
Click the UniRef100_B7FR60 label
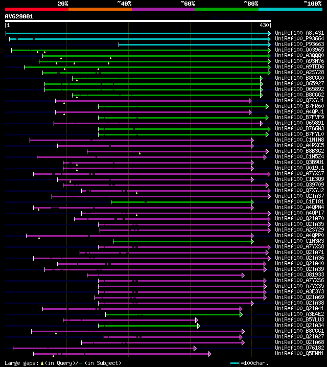(x=299, y=106)
